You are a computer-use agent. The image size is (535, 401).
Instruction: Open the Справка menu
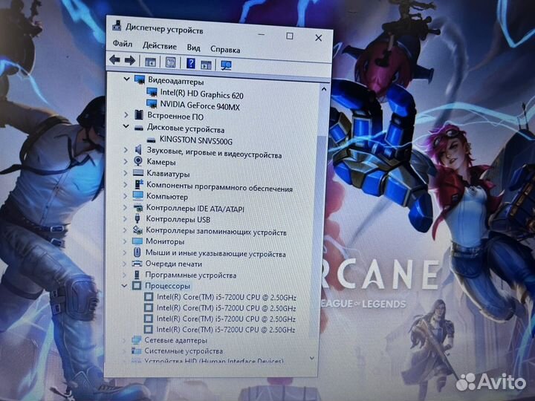point(225,50)
